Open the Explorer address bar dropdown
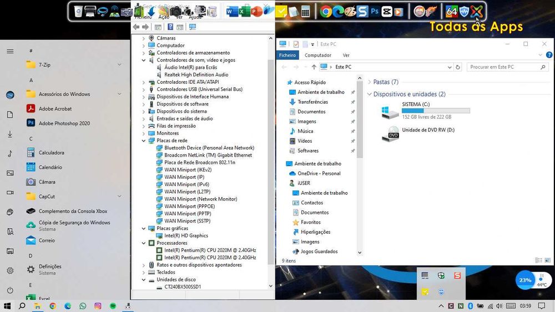 pos(450,67)
